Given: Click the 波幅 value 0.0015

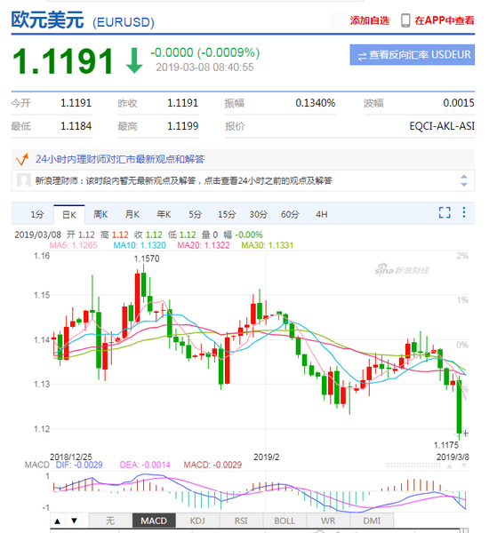Looking at the screenshot, I should (459, 103).
